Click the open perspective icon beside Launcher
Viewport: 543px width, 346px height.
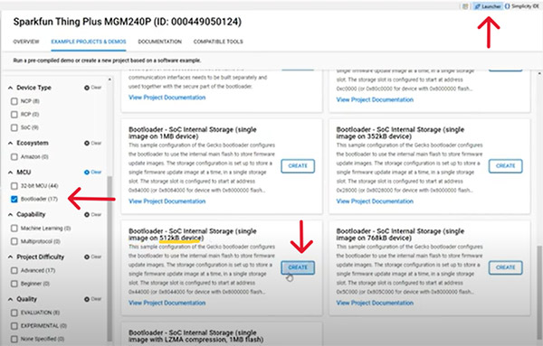coord(466,6)
